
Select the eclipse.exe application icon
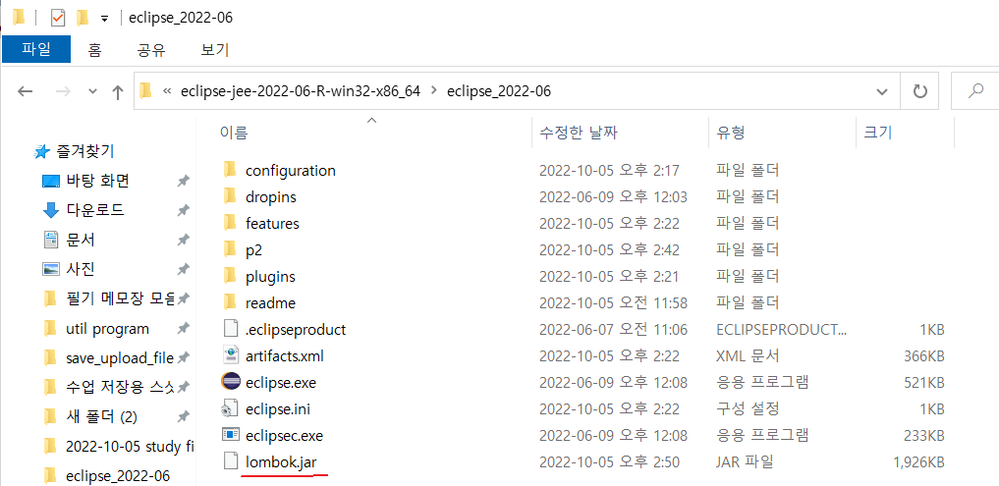tap(230, 382)
